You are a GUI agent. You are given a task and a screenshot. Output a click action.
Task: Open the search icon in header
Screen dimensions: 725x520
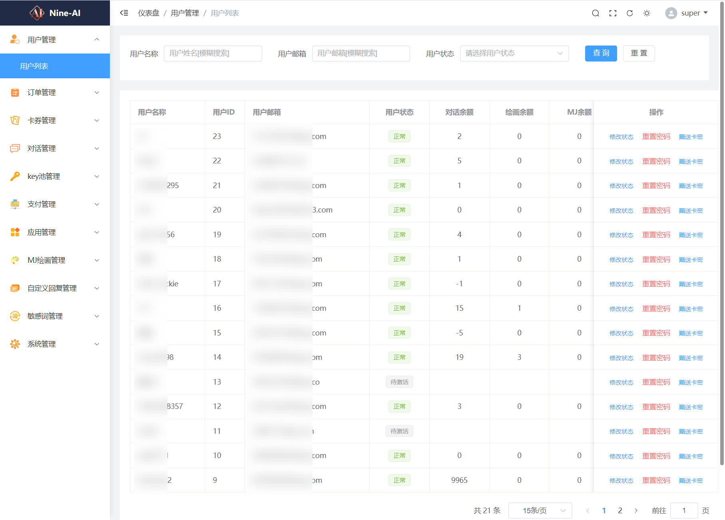coord(596,13)
